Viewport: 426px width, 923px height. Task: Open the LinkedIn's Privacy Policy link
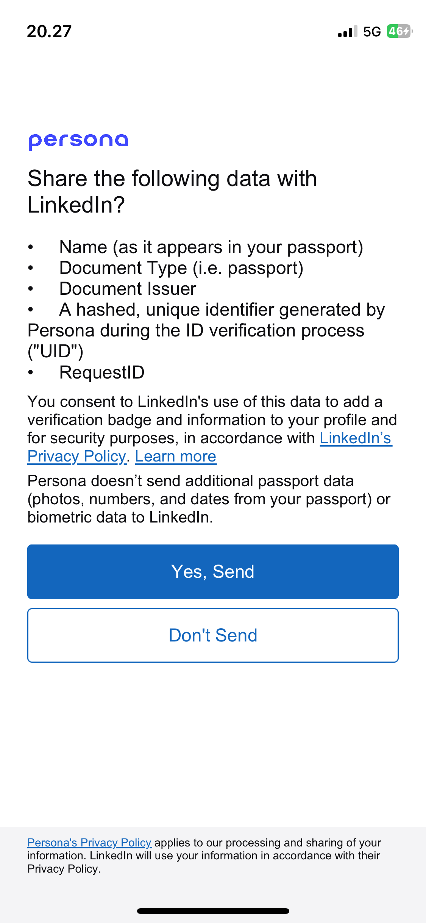355,438
